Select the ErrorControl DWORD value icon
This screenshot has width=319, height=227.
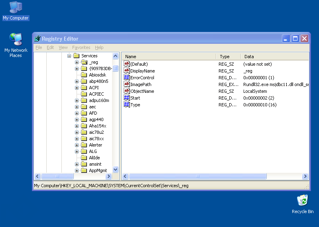point(126,77)
